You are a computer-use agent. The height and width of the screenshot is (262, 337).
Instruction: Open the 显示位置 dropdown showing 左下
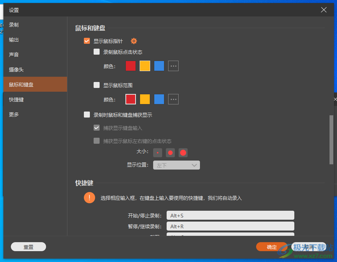176,165
